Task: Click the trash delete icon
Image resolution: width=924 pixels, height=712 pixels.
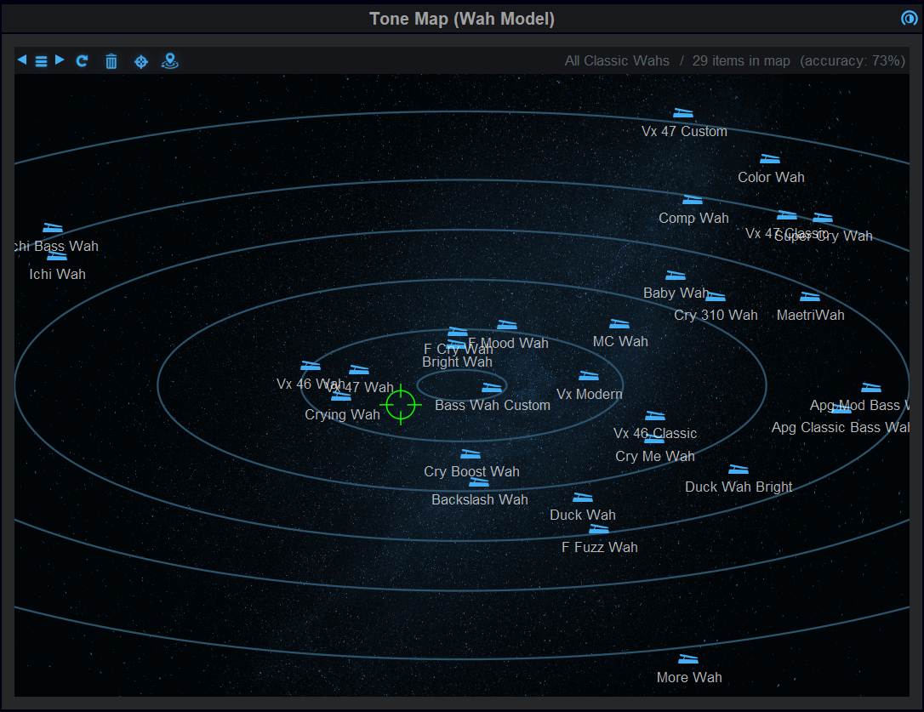Action: (x=111, y=61)
